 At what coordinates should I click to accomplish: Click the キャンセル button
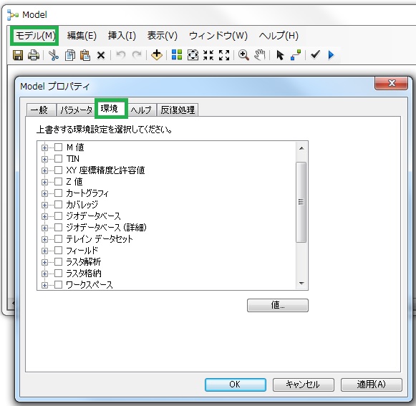click(303, 385)
